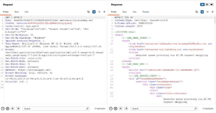The width and height of the screenshot is (216, 113).
Task: Open search settings gear below Request panel
Action: pos(8,109)
